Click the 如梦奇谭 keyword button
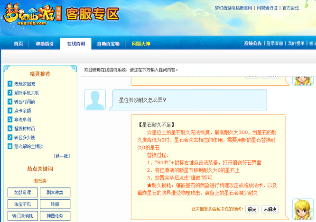Viewport: 316px width, 222px height. click(22, 192)
